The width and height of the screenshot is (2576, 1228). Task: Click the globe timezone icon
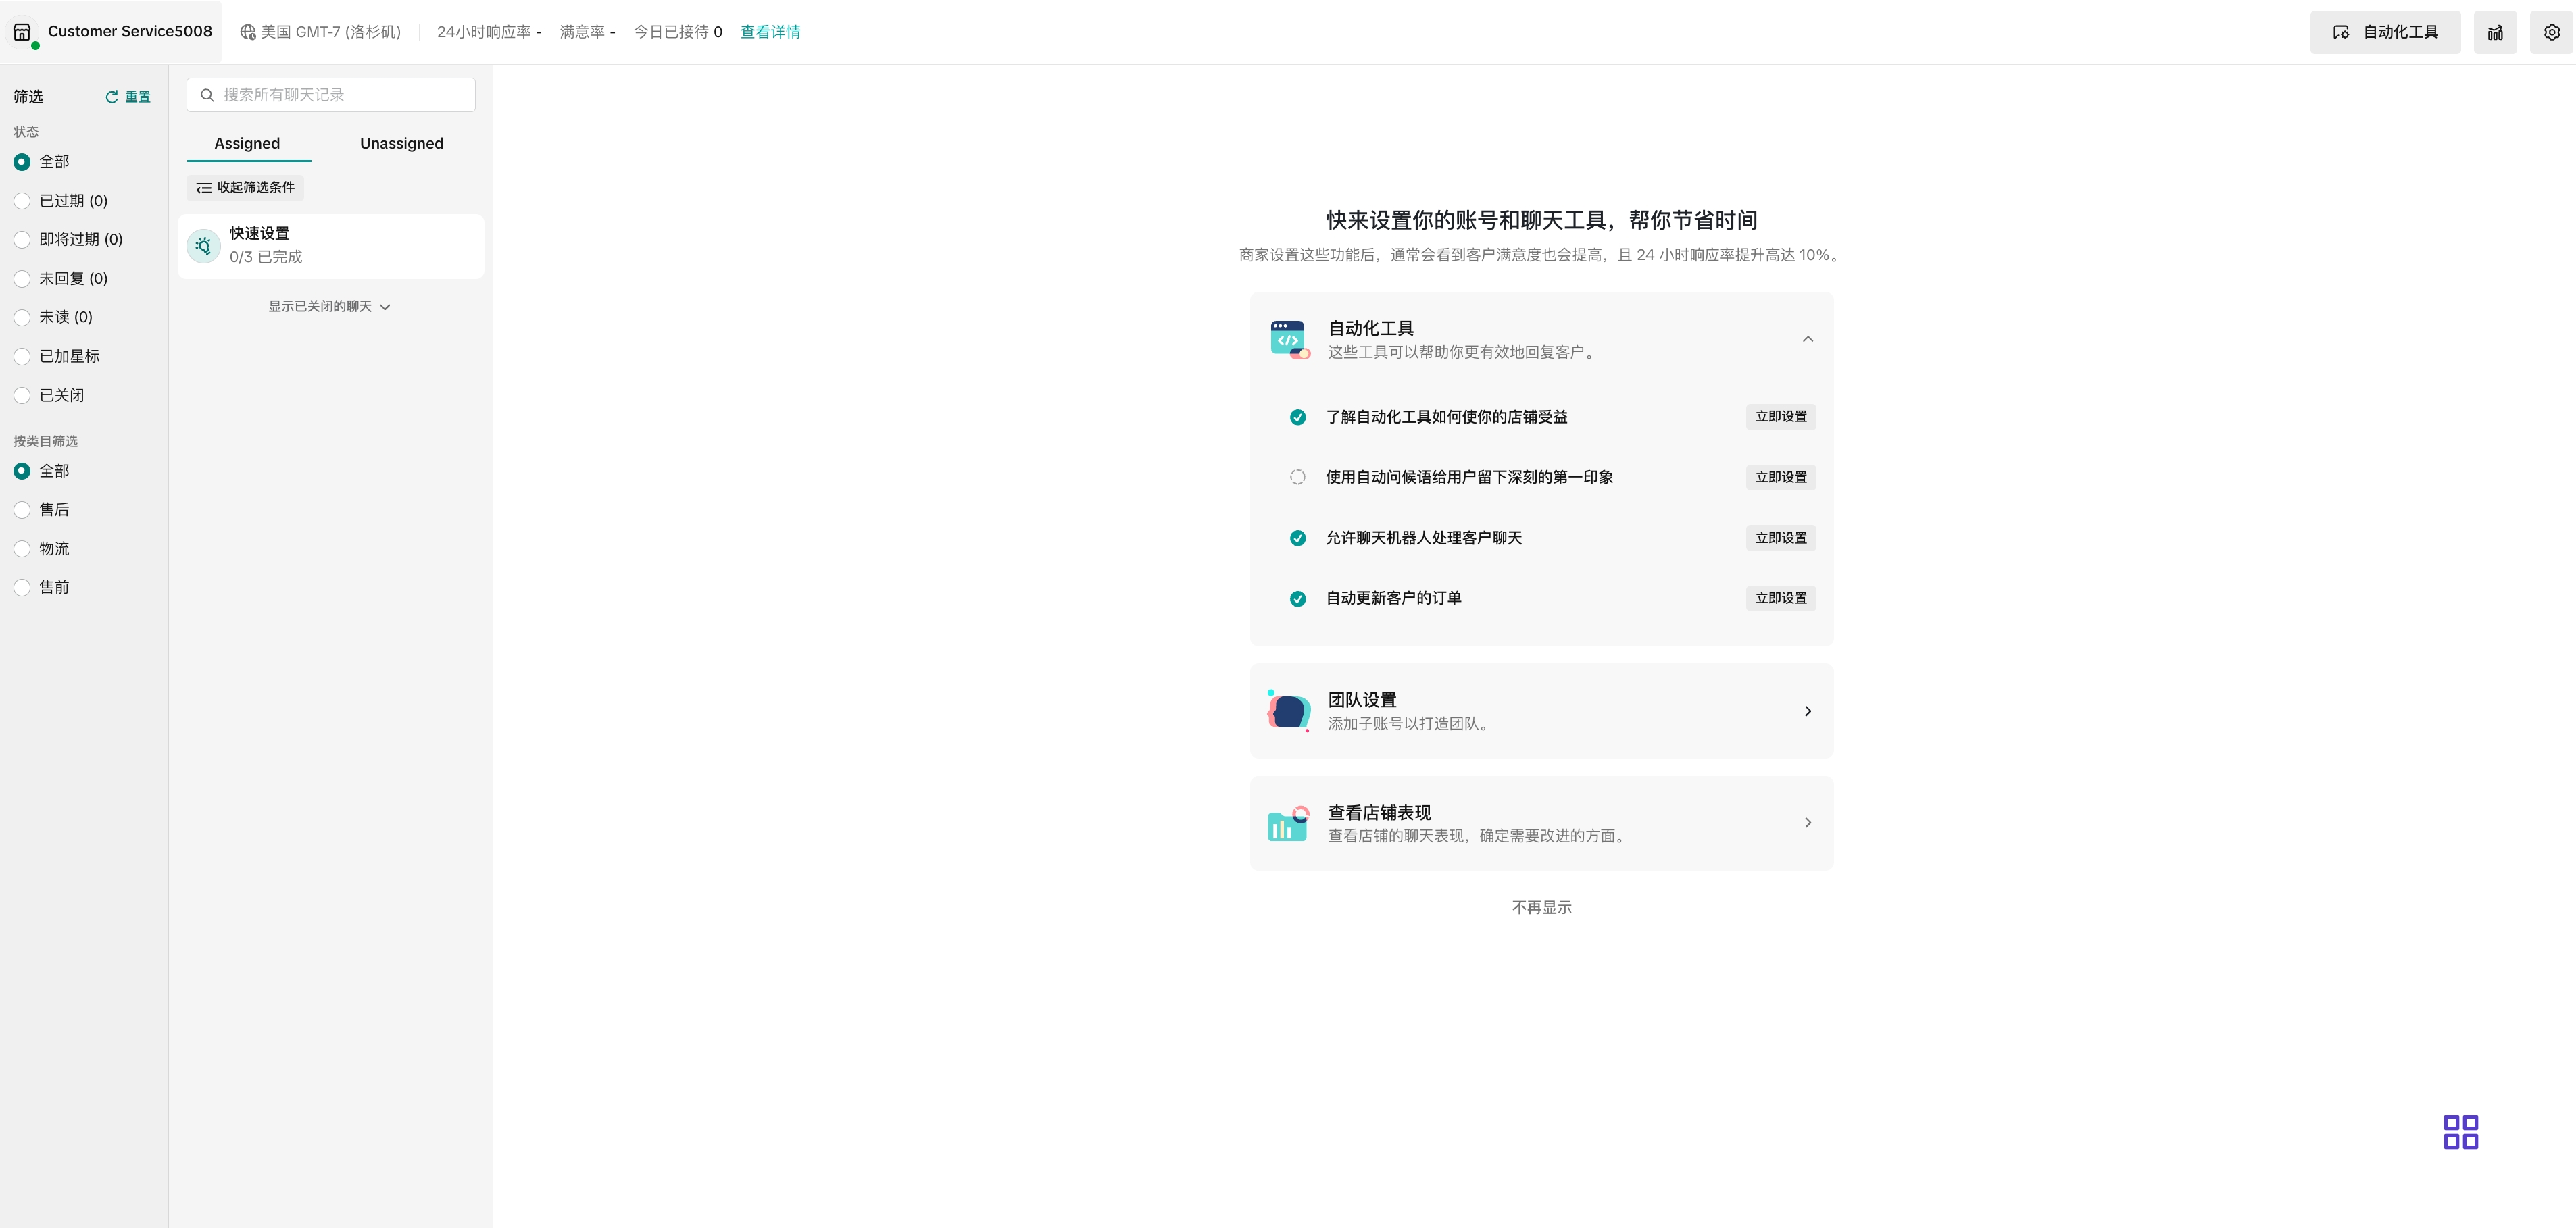pos(248,32)
